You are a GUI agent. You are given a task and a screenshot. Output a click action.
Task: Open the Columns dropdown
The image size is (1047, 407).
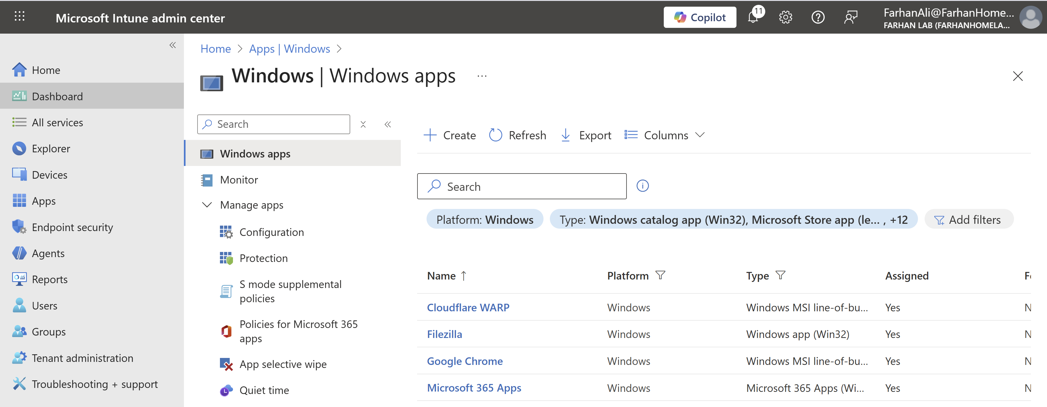[665, 135]
